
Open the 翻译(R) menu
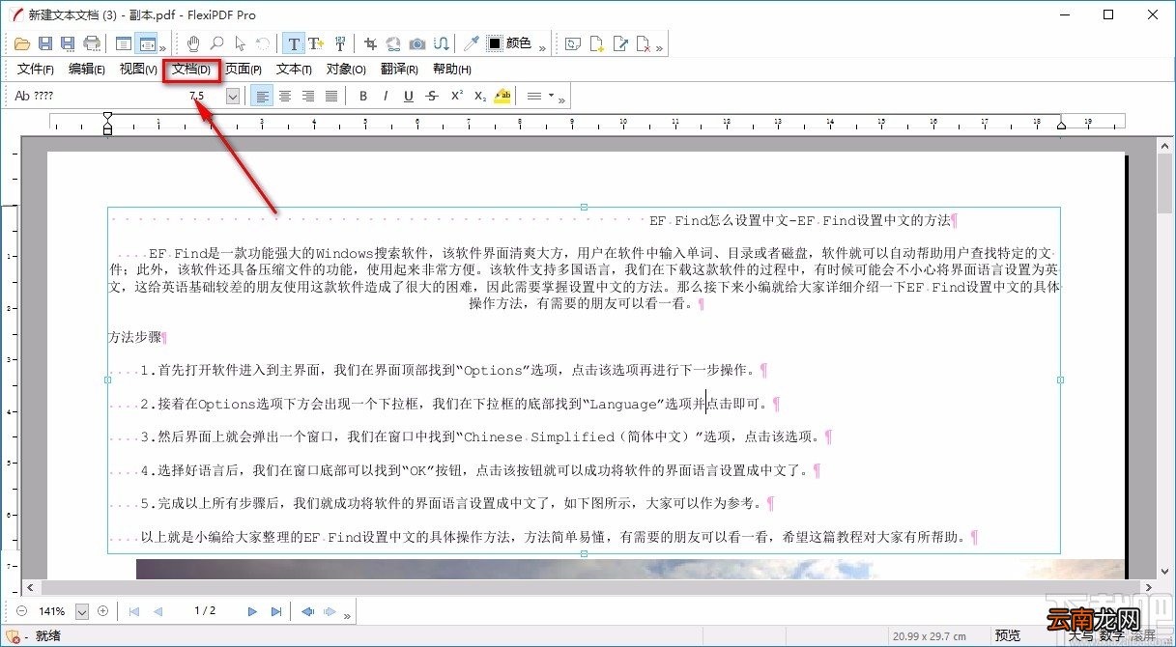click(x=399, y=70)
